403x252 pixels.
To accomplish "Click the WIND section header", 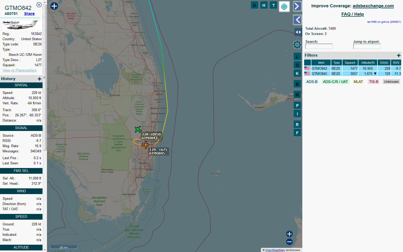I will click(x=21, y=191).
